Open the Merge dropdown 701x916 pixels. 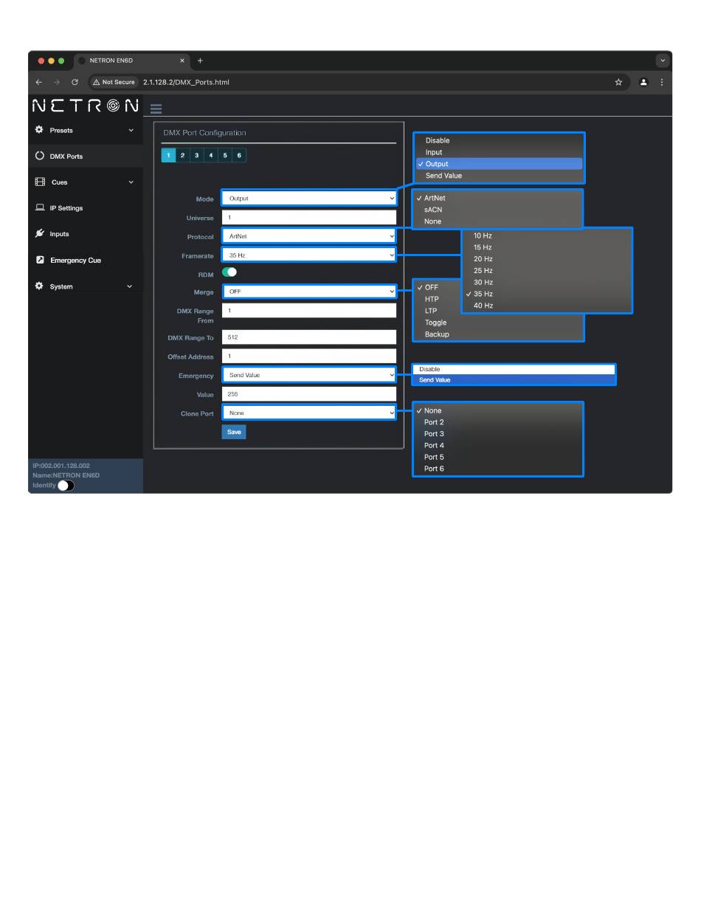coord(309,292)
